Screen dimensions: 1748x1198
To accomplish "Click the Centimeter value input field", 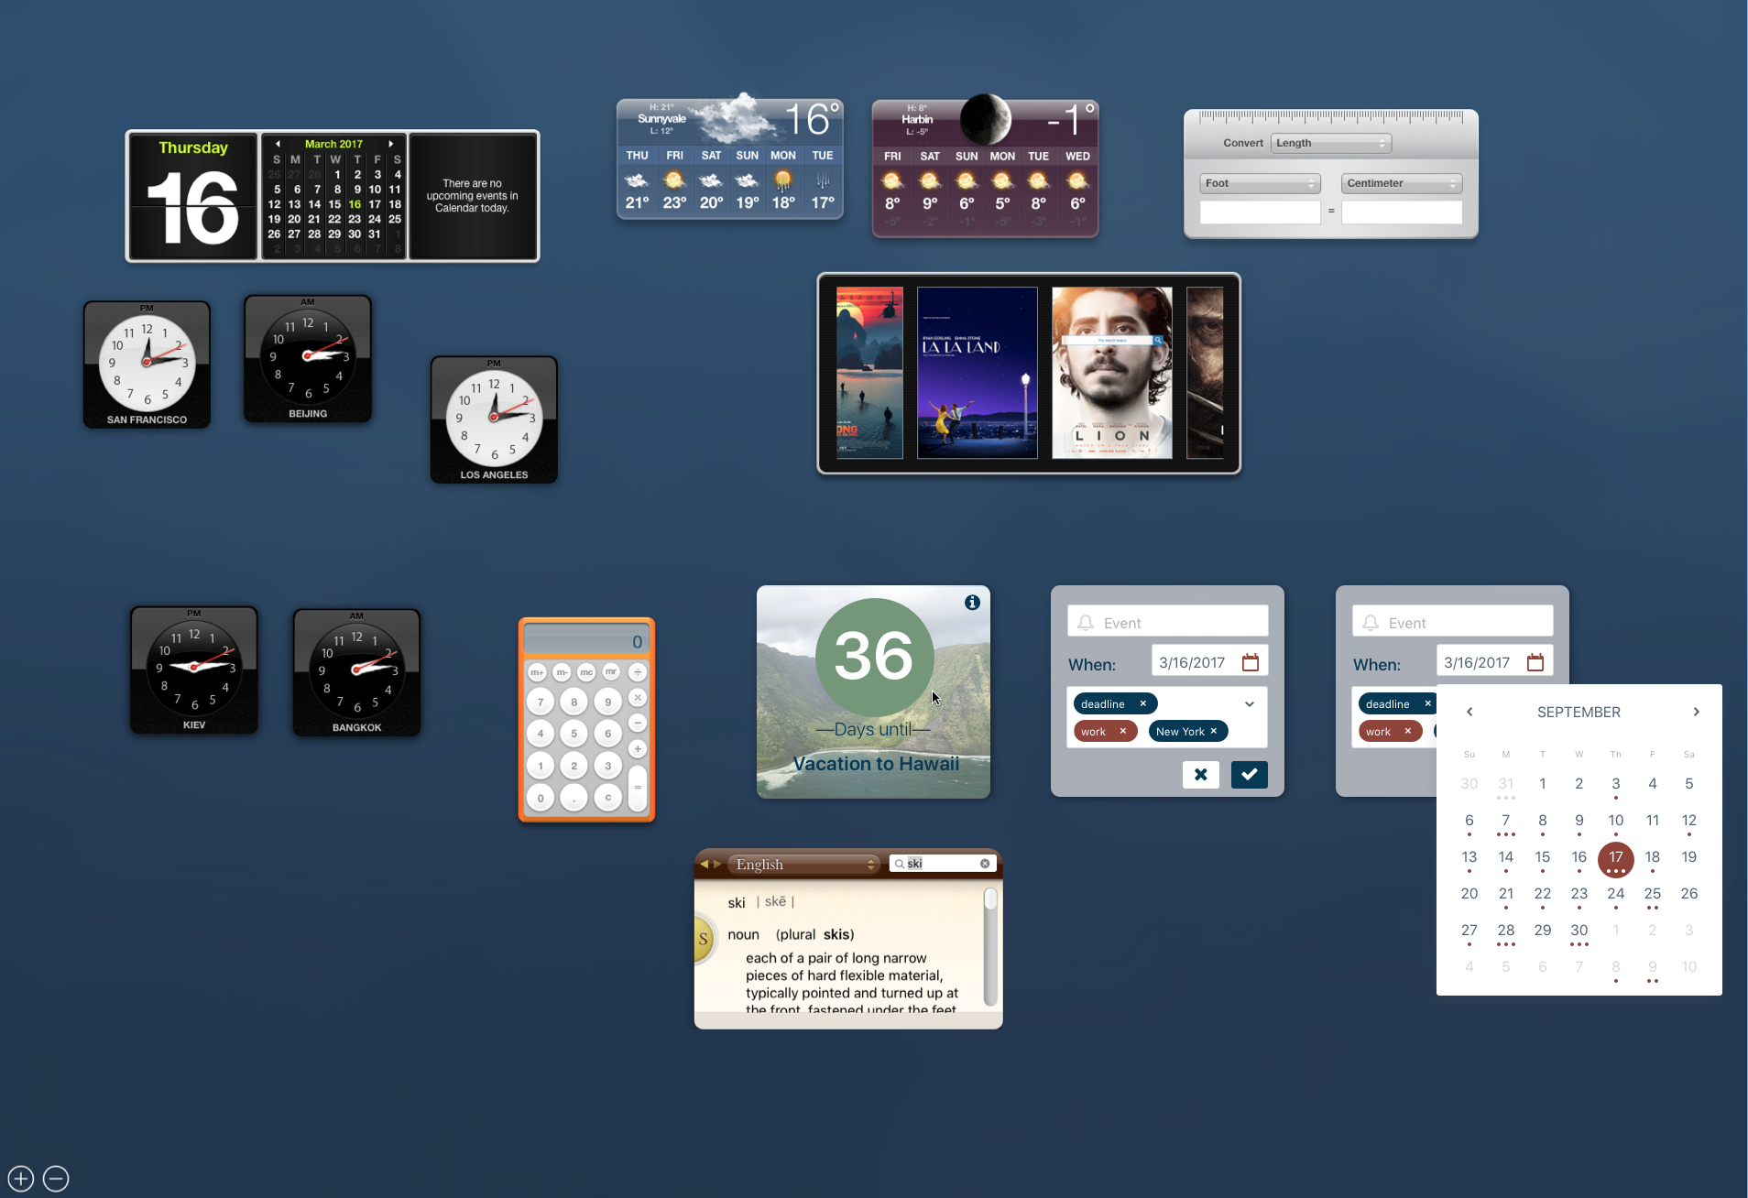I will click(x=1401, y=212).
